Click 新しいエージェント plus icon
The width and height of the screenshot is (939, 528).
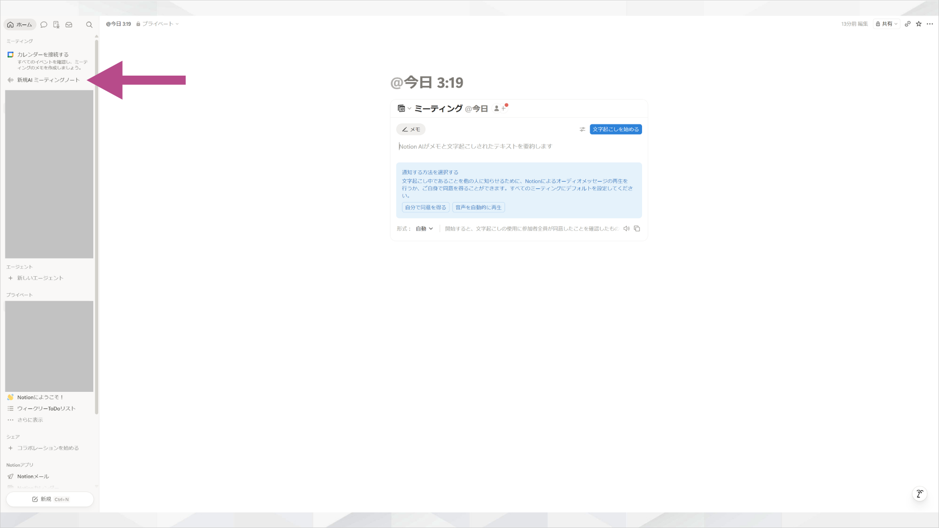click(10, 278)
